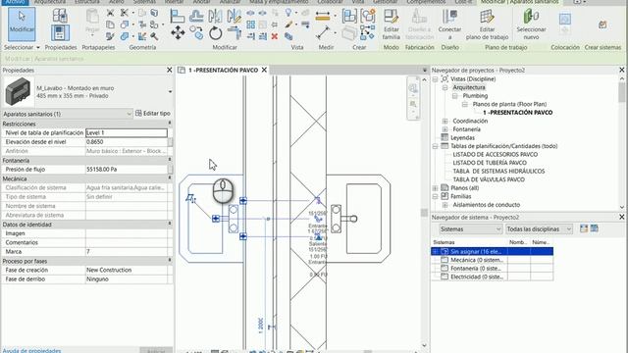Click the Create Similar icon
Screen dimensions: 628x353
[368, 32]
